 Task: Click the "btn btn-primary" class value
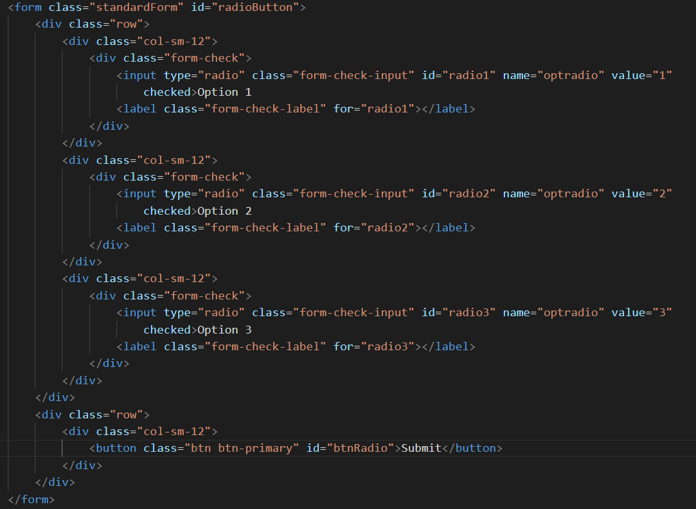(242, 448)
